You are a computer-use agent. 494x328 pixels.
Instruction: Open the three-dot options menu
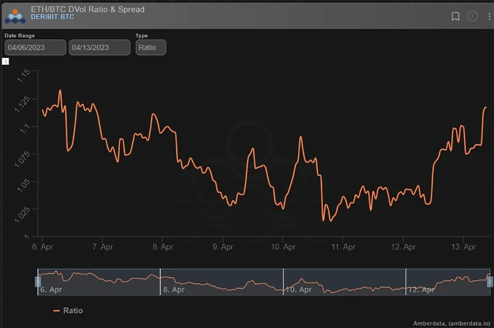[489, 16]
